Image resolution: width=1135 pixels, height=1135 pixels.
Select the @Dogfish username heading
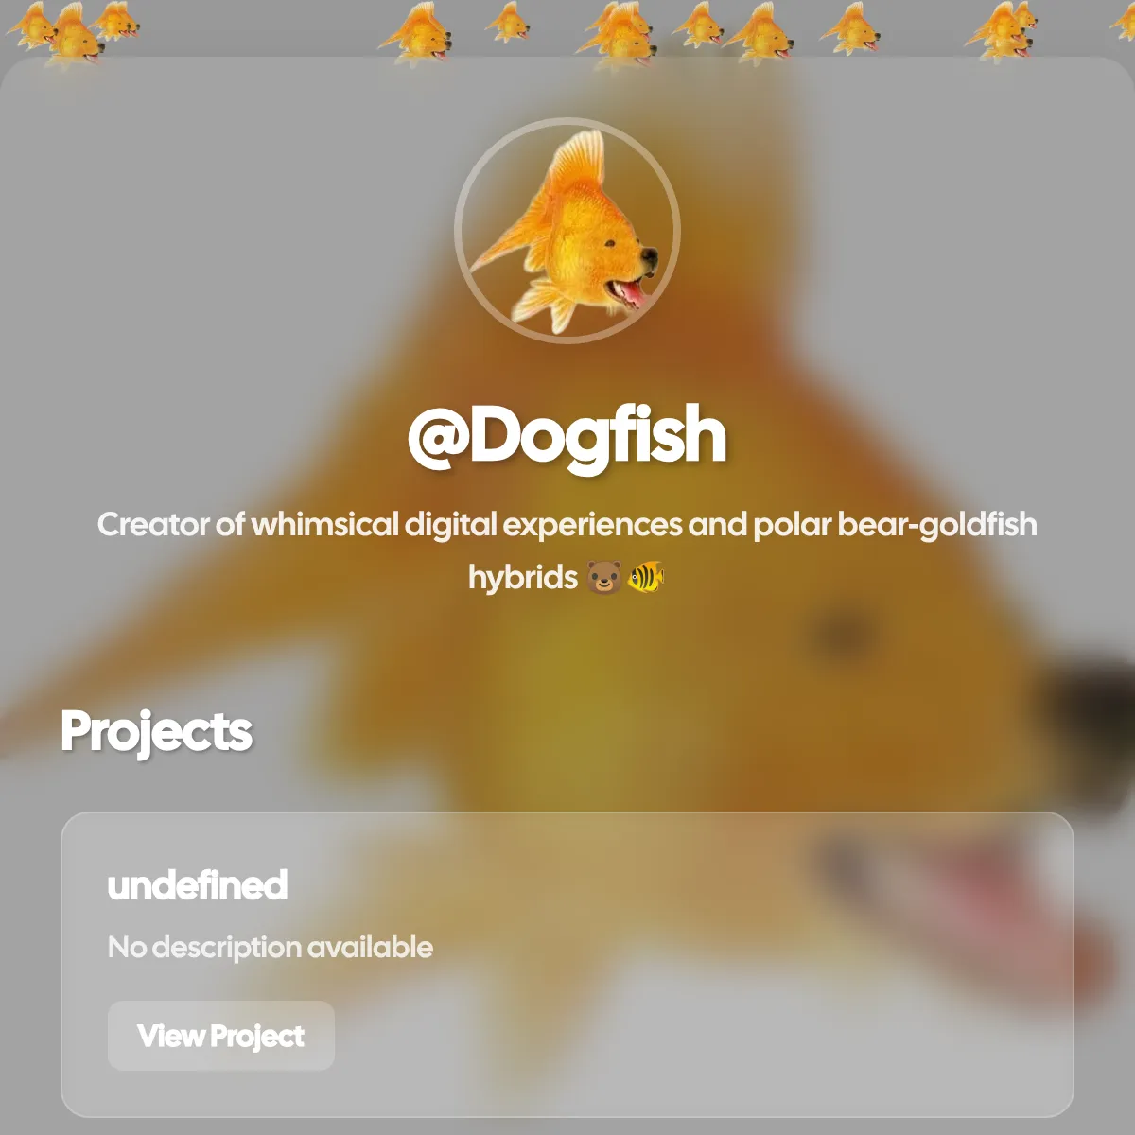[567, 435]
